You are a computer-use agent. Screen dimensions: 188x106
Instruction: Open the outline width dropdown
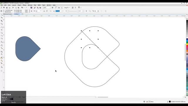point(62,11)
